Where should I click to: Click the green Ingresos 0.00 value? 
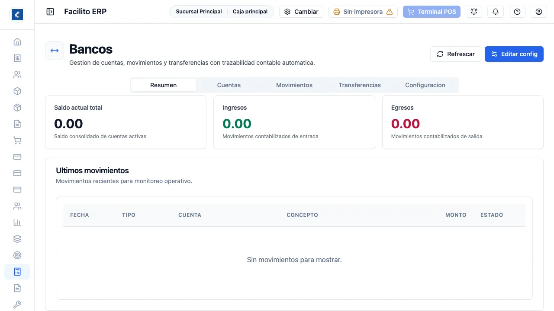coord(237,124)
